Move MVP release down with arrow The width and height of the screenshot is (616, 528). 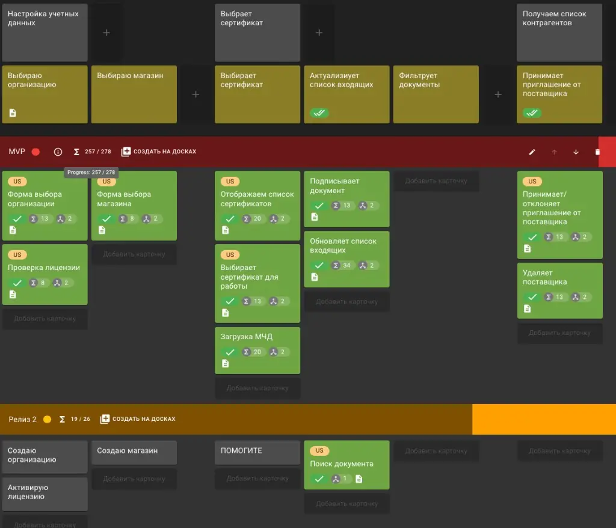576,152
